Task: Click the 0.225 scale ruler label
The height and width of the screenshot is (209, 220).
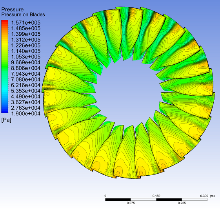Action: click(x=182, y=203)
